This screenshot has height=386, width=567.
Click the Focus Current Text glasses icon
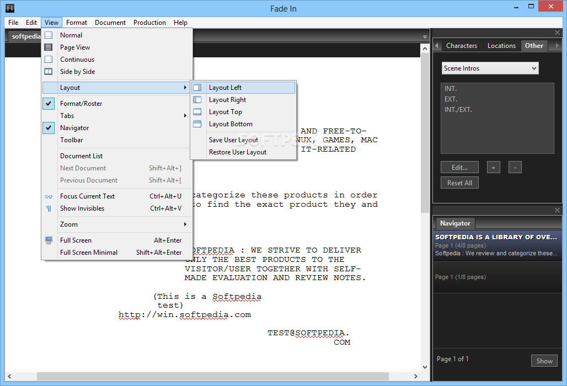(x=49, y=197)
